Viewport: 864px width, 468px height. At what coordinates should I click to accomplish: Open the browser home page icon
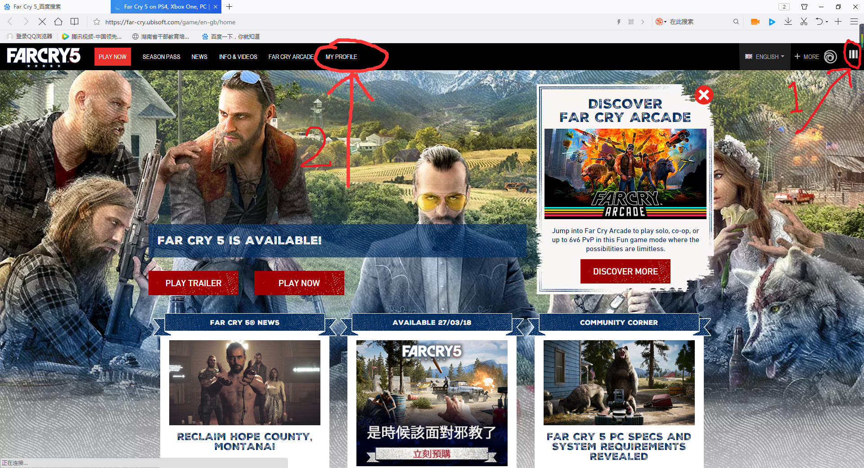coord(58,22)
